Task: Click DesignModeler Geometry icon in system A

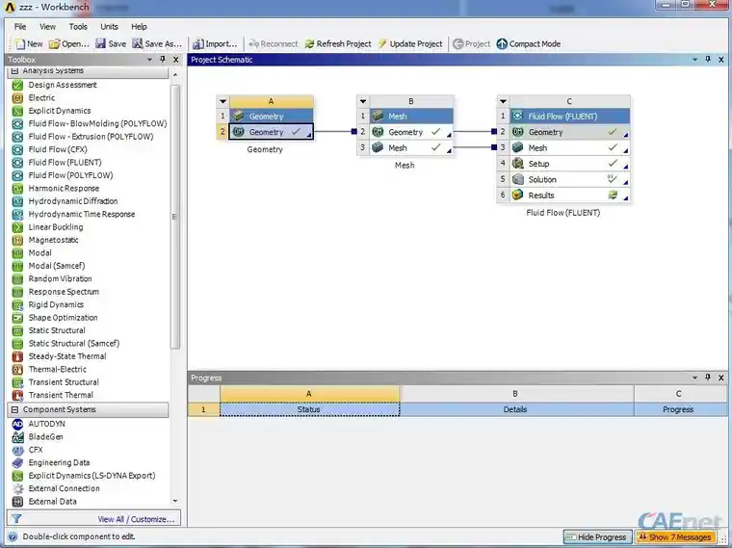Action: coord(239,132)
